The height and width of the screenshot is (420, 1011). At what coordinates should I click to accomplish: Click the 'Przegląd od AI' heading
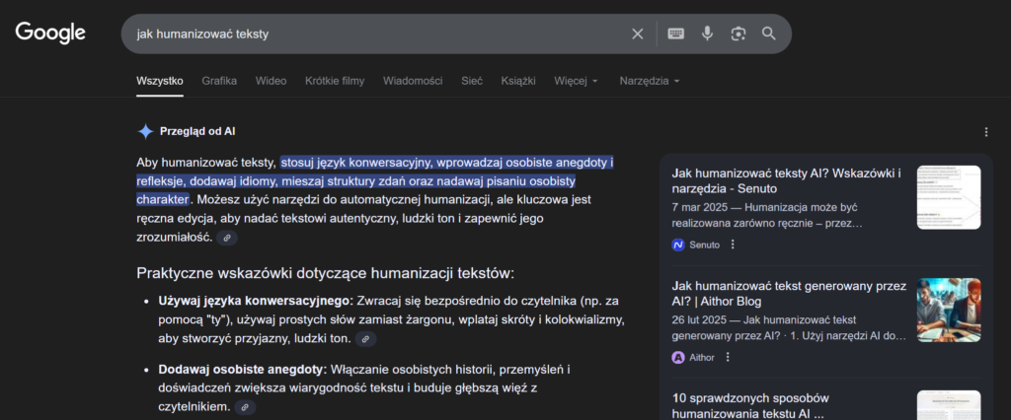coord(197,132)
